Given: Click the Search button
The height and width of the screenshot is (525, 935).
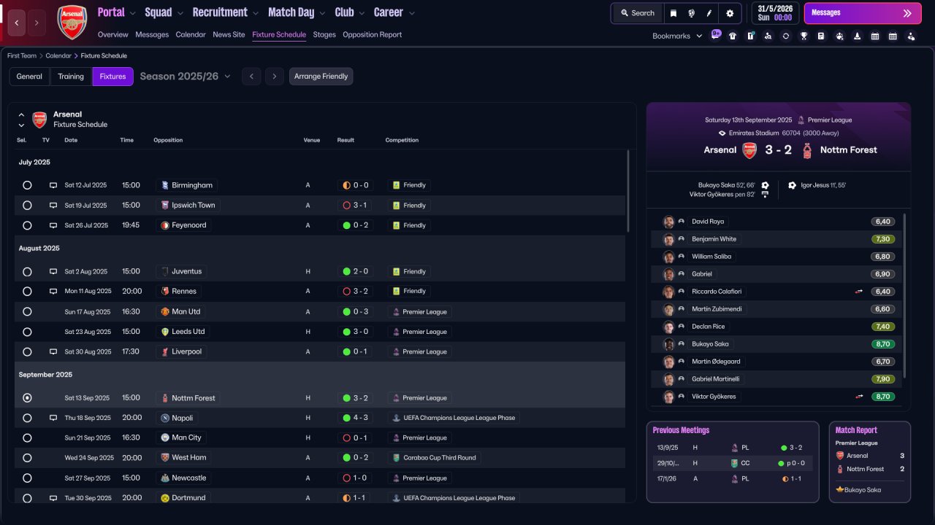Looking at the screenshot, I should click(638, 13).
